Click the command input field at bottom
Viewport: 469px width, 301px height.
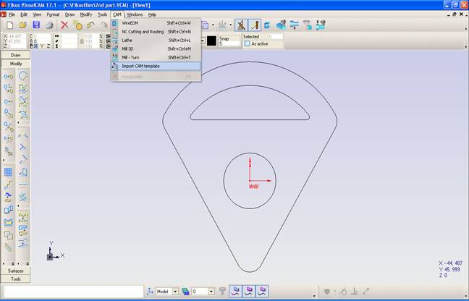coord(72,292)
